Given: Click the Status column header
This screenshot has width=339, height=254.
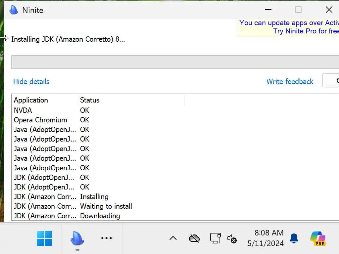Looking at the screenshot, I should [x=131, y=100].
